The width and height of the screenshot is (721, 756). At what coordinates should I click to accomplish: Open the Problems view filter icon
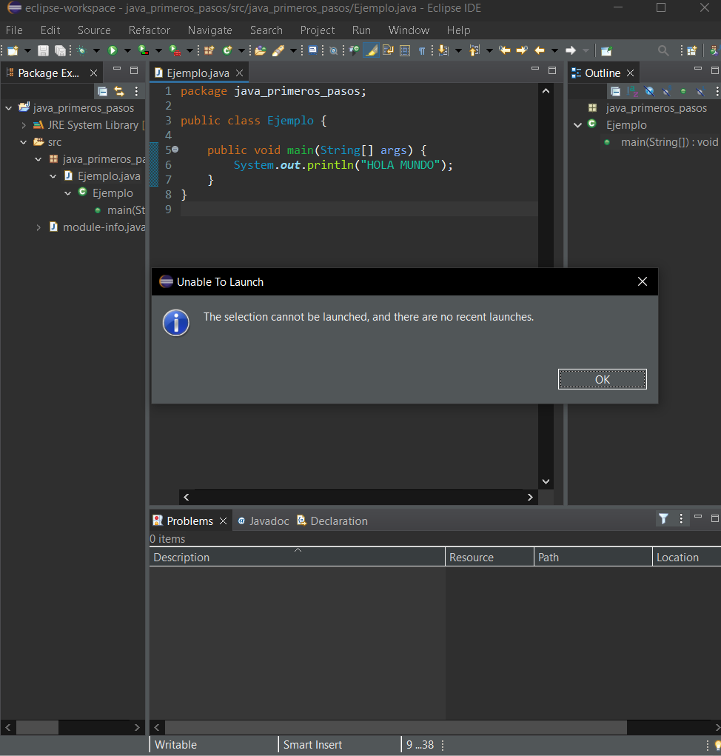[664, 519]
